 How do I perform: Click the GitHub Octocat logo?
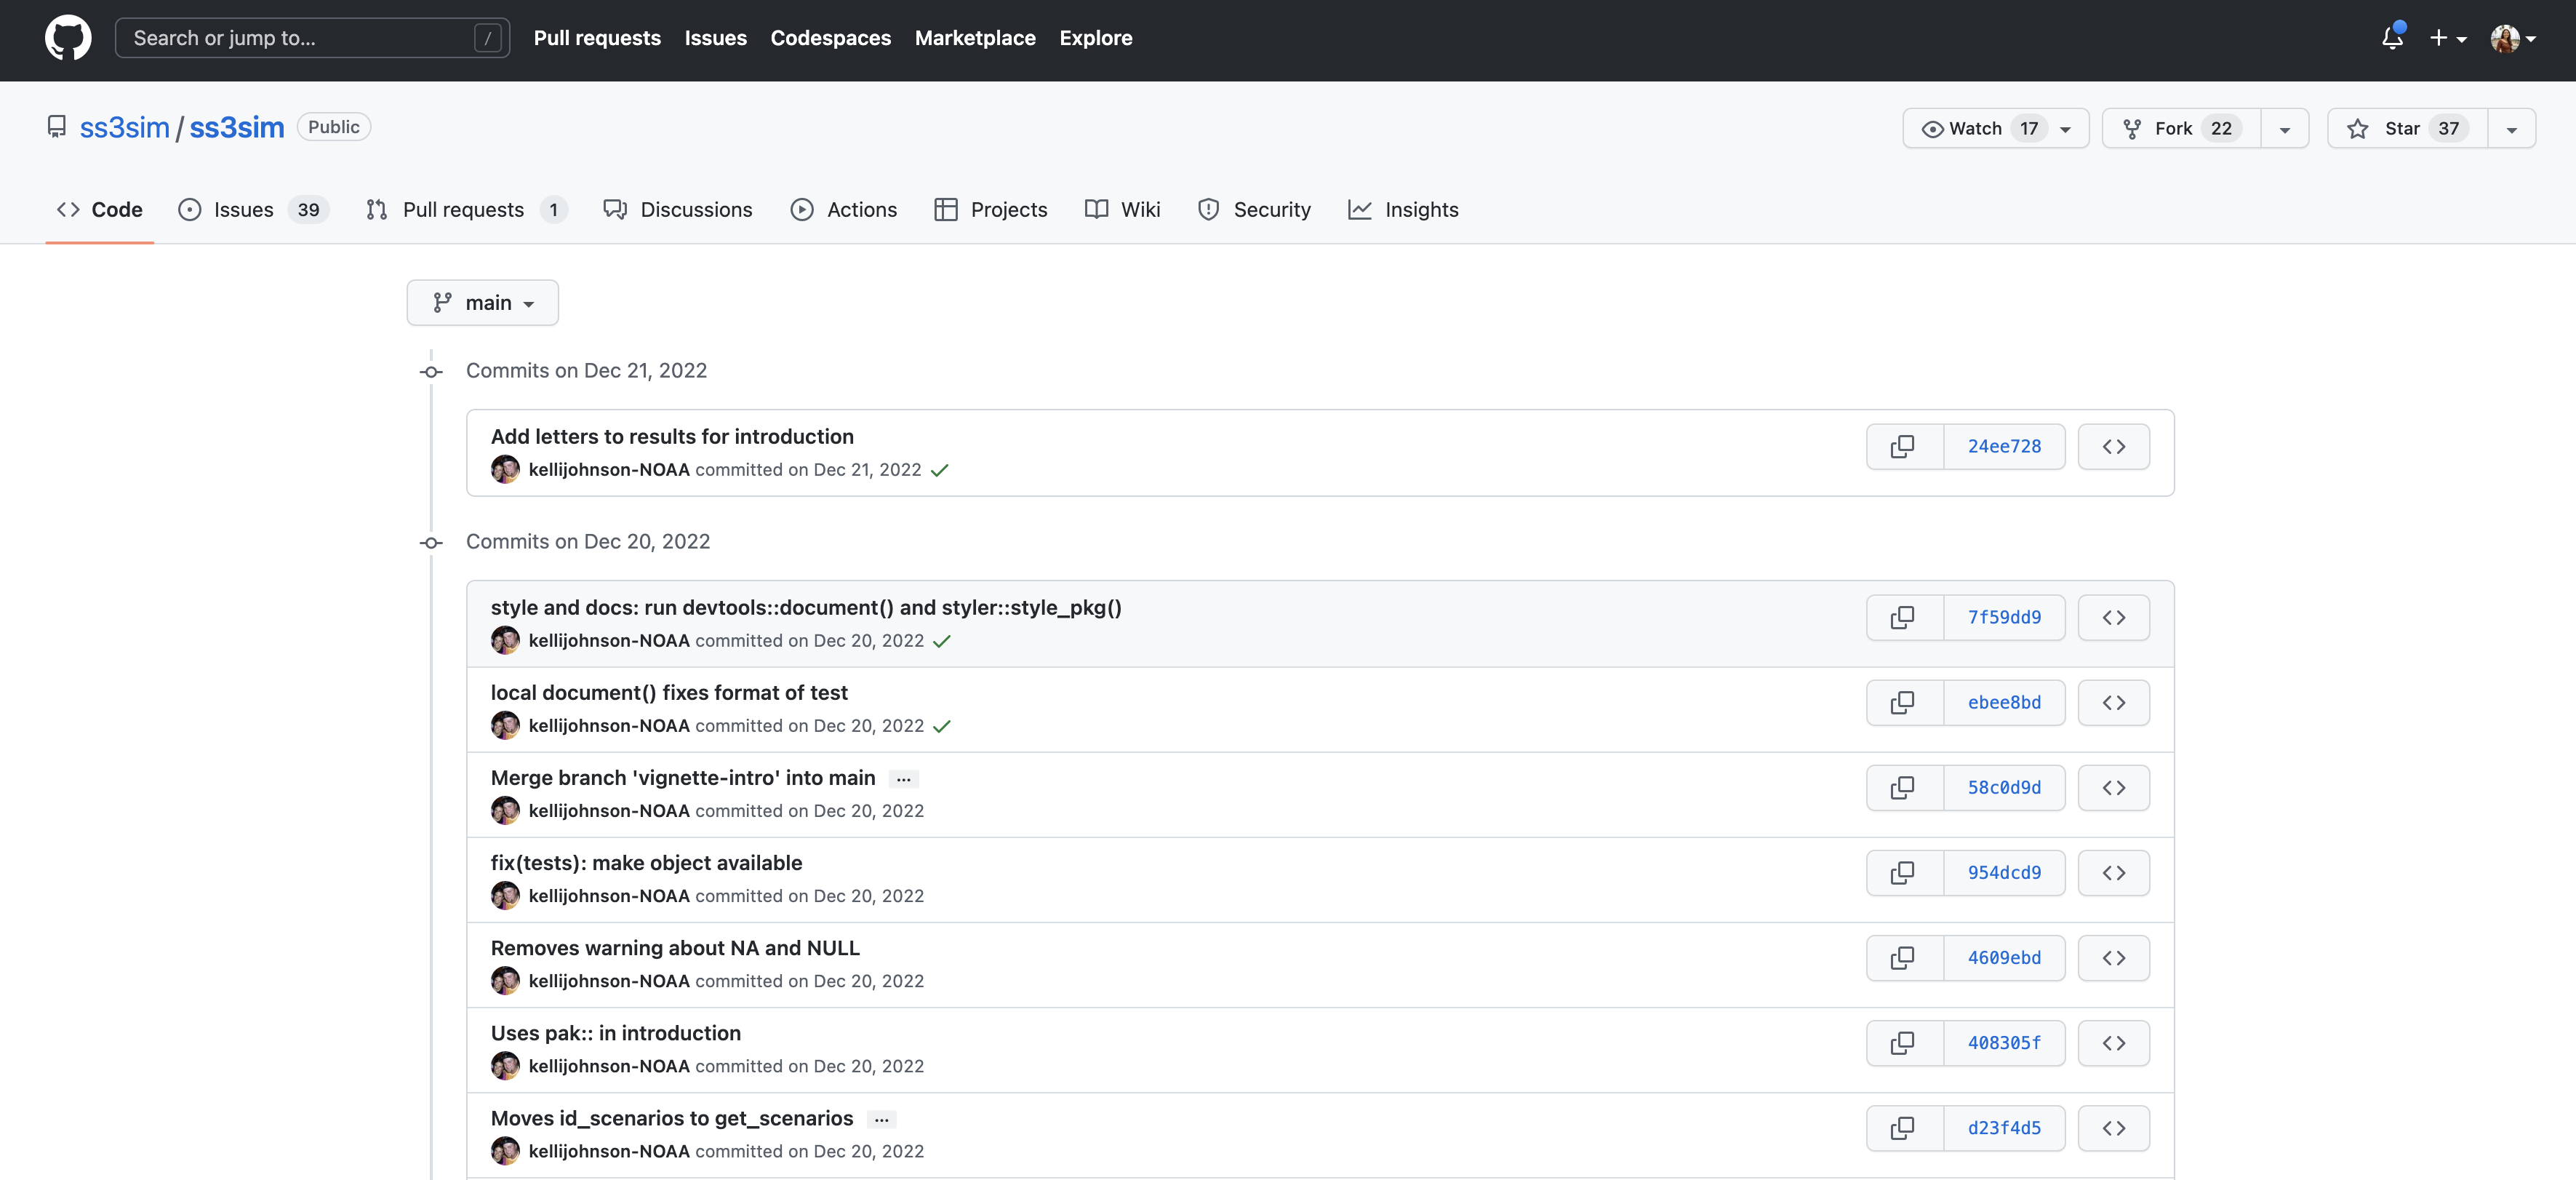coord(68,38)
